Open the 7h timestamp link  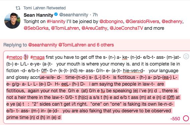[x=95, y=15]
